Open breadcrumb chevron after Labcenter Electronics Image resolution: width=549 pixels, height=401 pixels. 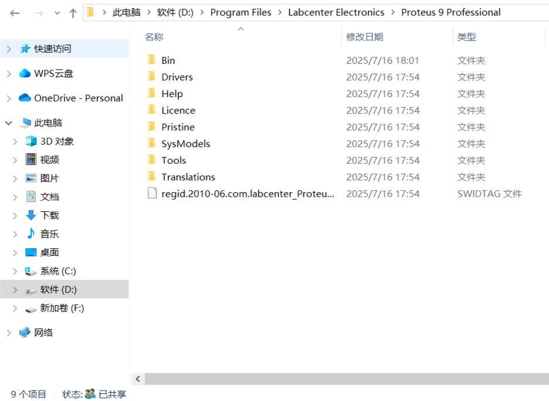tap(393, 13)
